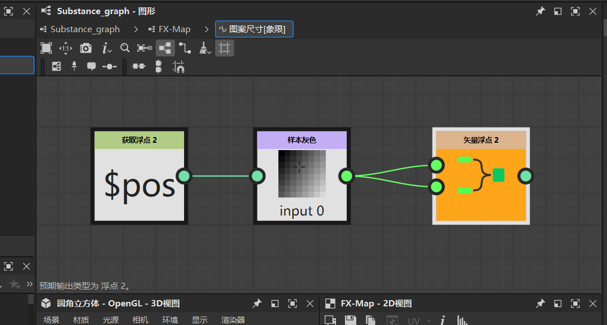Open the 相机 menu in 3D view
The image size is (607, 325).
(x=140, y=320)
